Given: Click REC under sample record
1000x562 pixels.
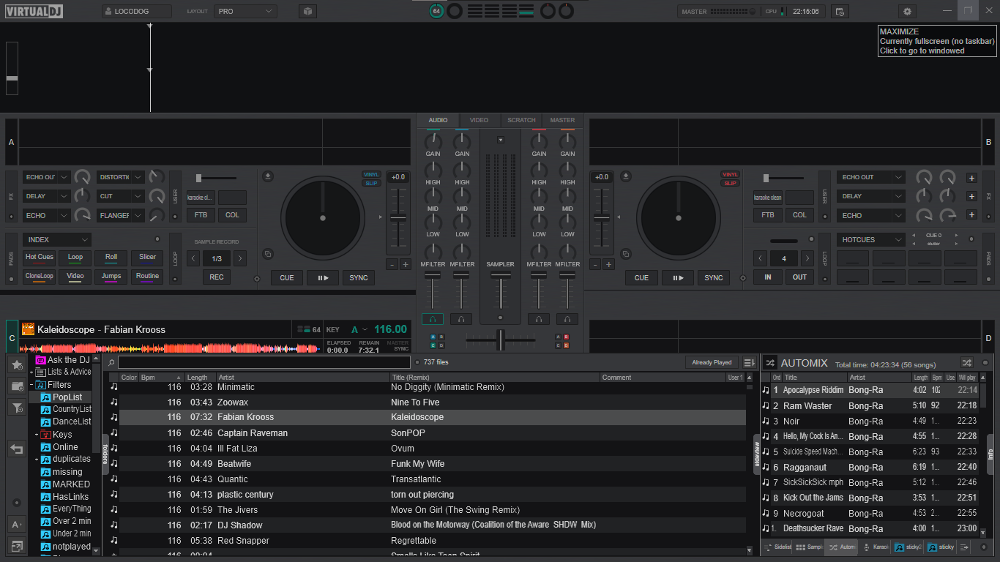Looking at the screenshot, I should click(x=217, y=277).
